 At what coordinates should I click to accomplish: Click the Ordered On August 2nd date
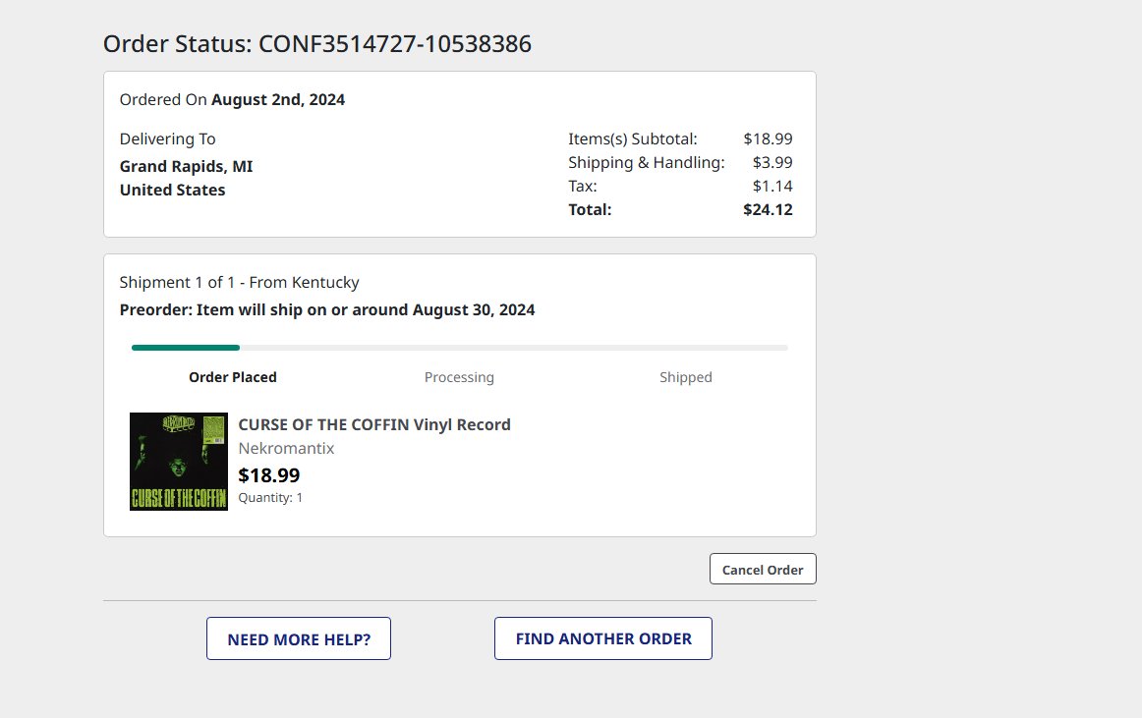232,100
